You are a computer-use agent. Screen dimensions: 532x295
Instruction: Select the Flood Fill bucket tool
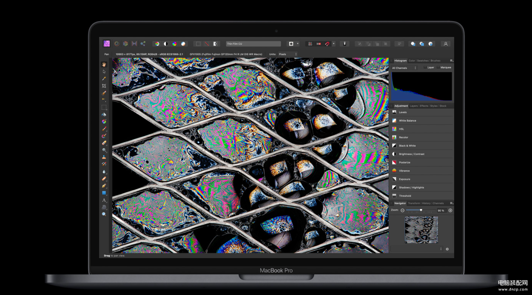pos(104,115)
